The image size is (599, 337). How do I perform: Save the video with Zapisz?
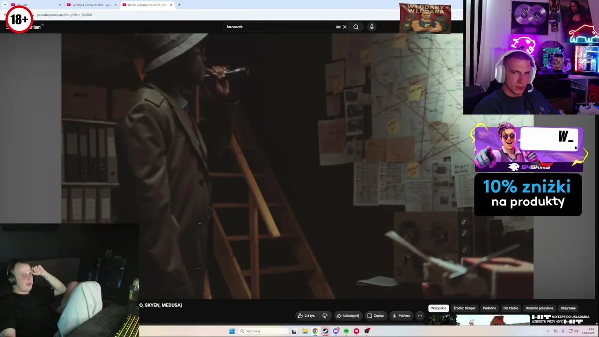(375, 316)
